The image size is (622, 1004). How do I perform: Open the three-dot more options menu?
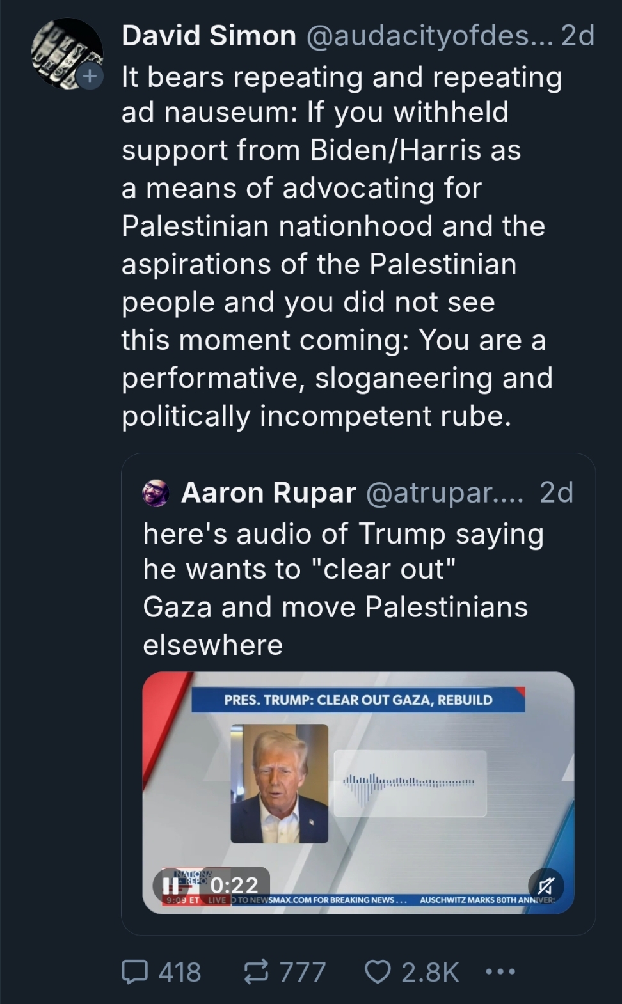(x=500, y=972)
